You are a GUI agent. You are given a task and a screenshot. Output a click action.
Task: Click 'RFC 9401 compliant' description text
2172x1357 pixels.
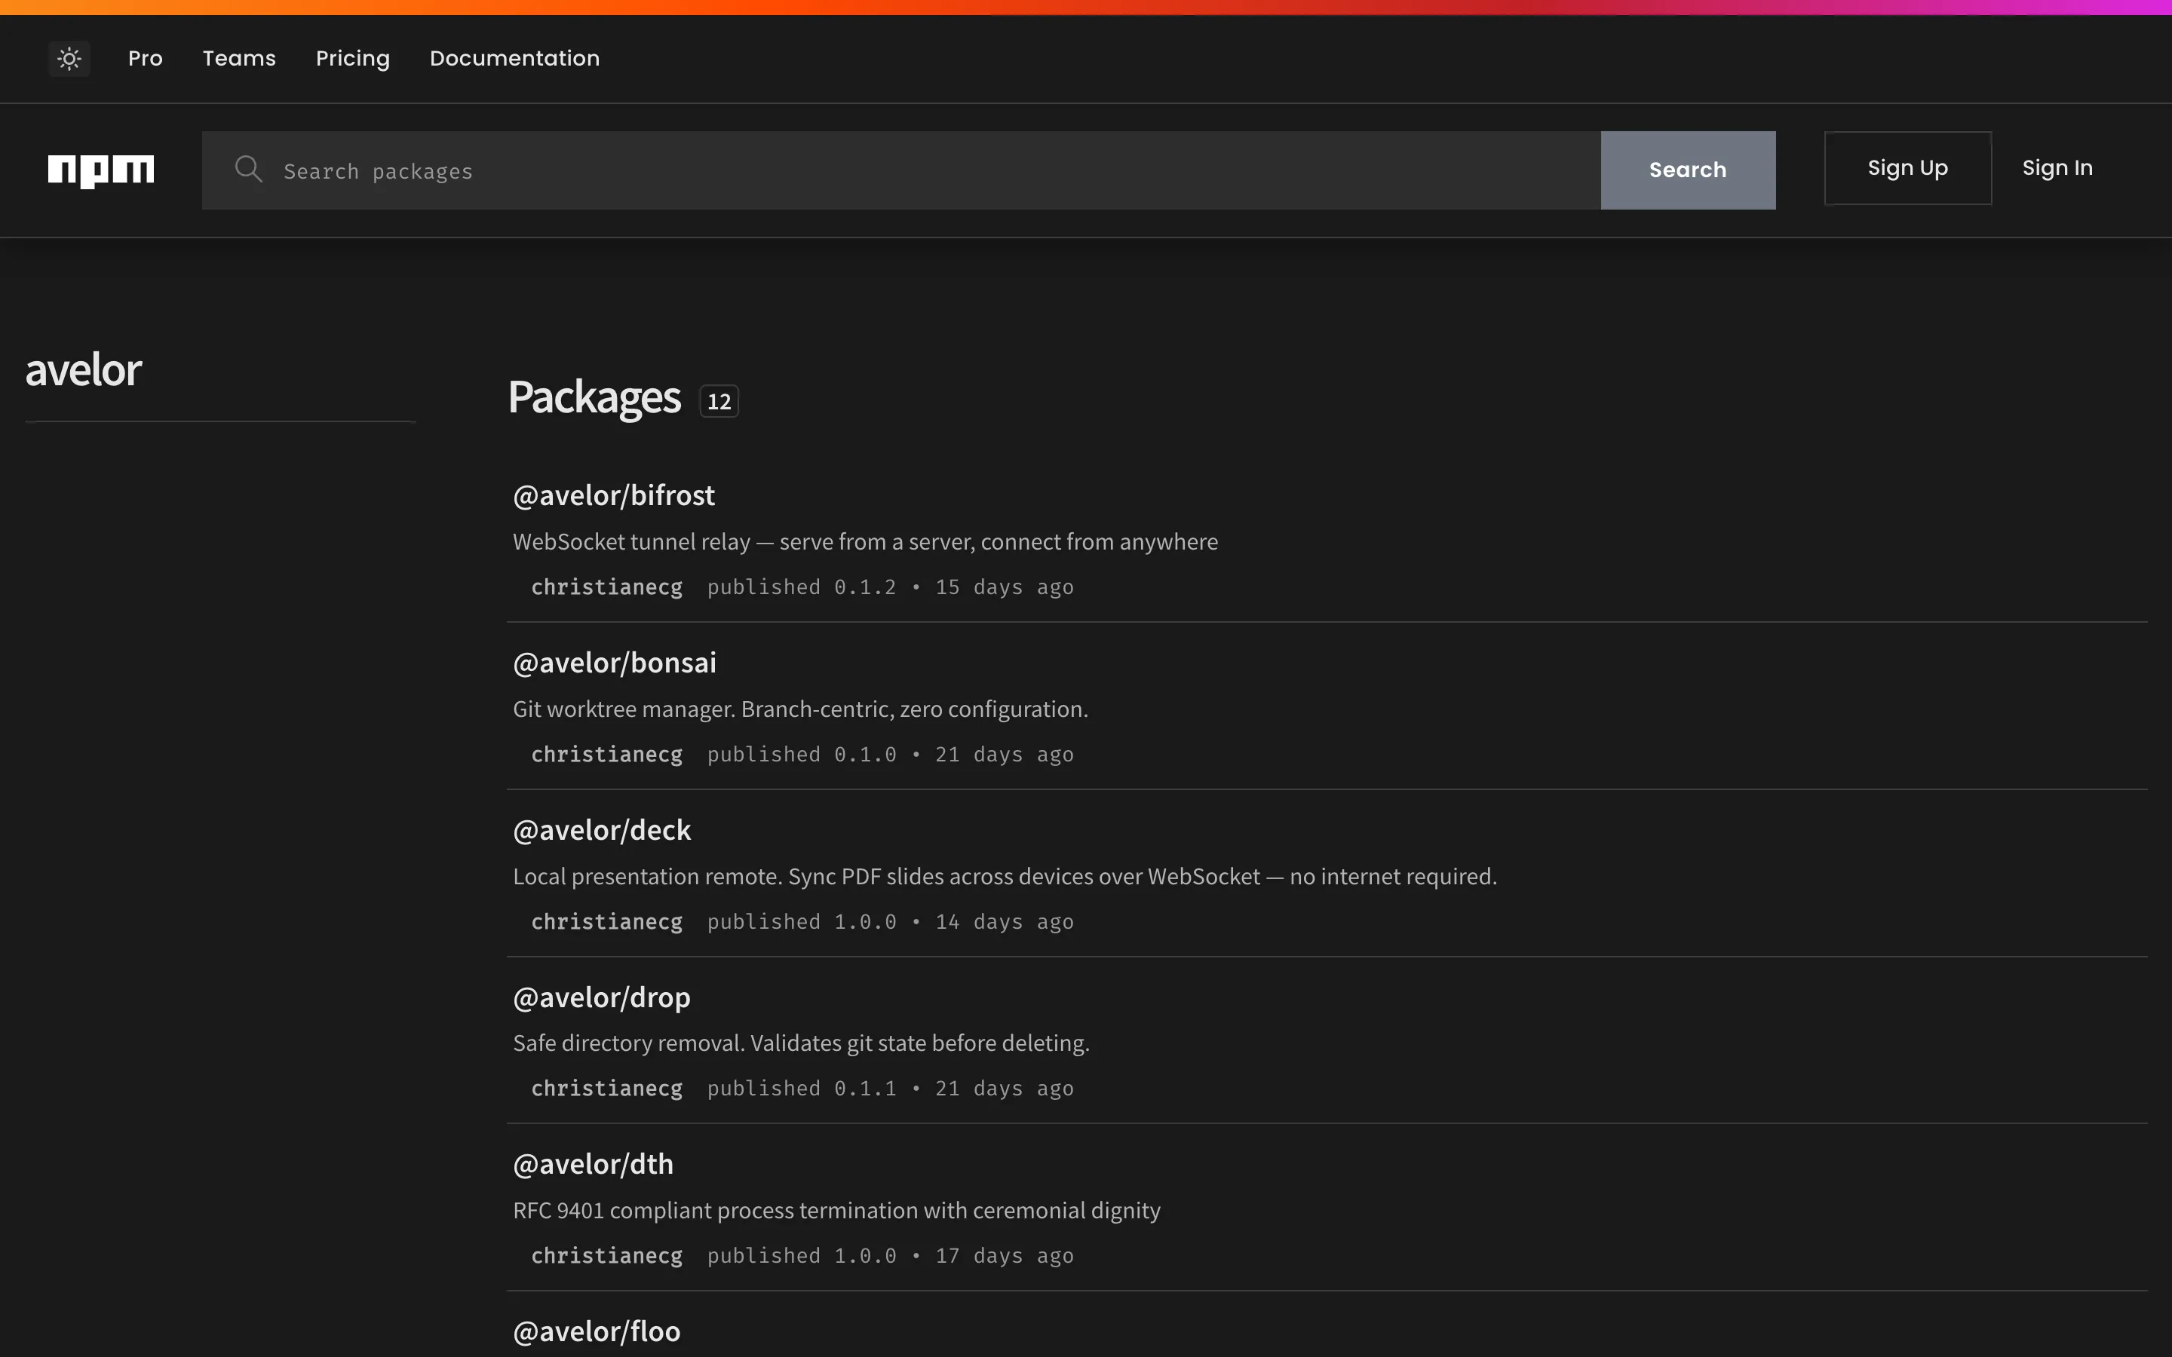pyautogui.click(x=836, y=1211)
